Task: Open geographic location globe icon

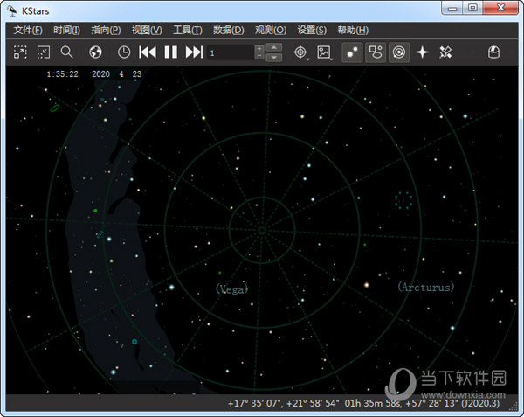Action: (x=95, y=52)
